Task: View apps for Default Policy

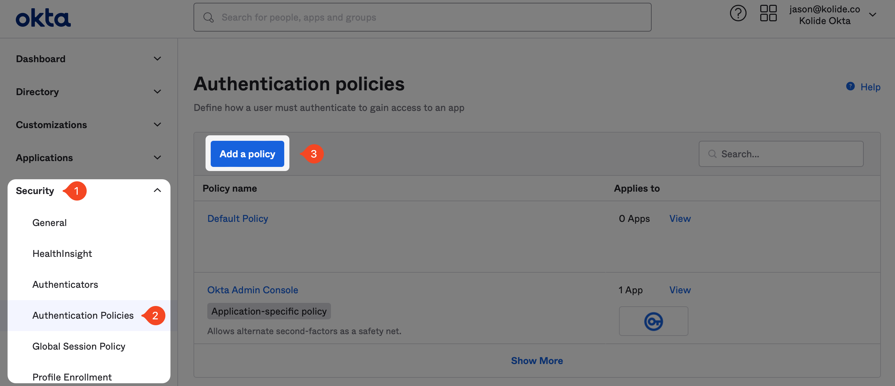Action: tap(680, 218)
